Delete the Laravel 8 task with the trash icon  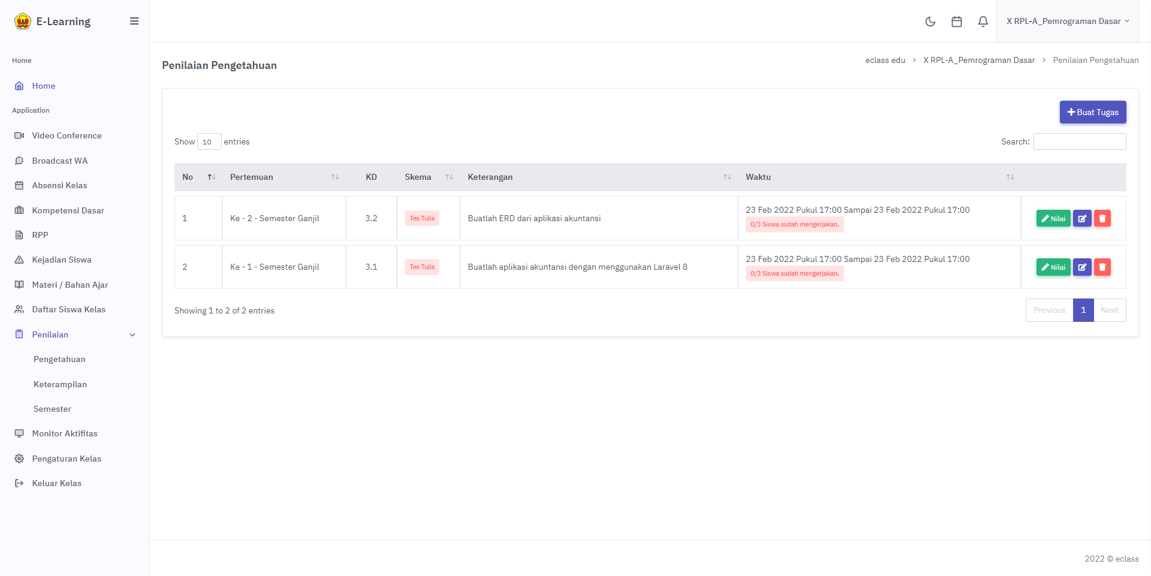[1102, 267]
